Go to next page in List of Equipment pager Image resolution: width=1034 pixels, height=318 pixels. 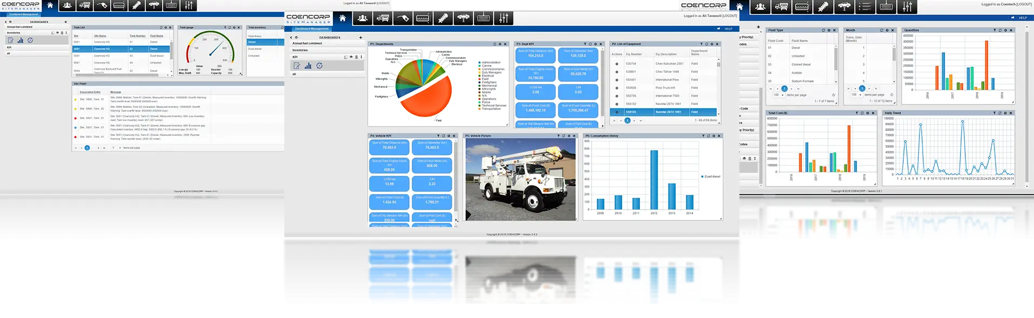(634, 121)
